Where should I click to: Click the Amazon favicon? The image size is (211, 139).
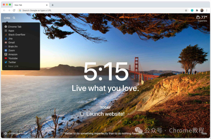click(6, 55)
